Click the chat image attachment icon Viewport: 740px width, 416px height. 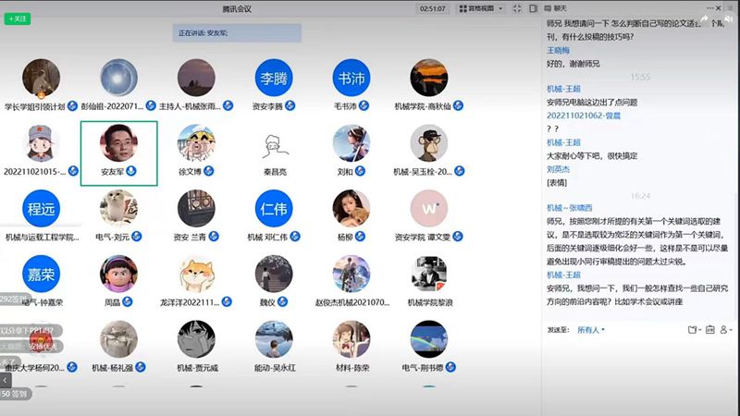pos(709,330)
